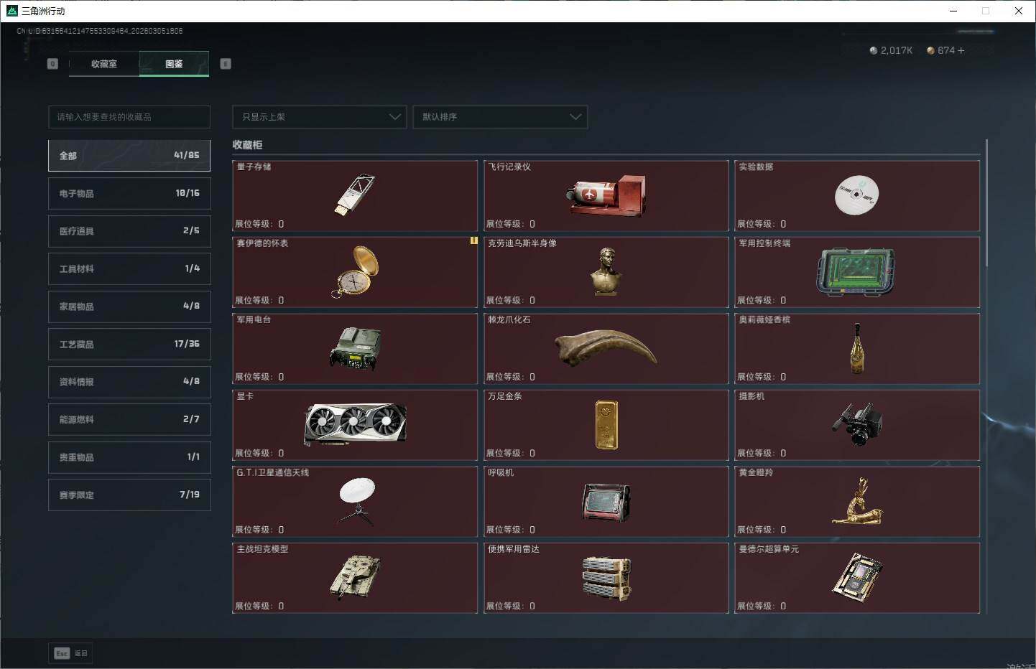This screenshot has height=669, width=1036.
Task: Click 展位等级 text under 万足金条
Action: coord(511,454)
